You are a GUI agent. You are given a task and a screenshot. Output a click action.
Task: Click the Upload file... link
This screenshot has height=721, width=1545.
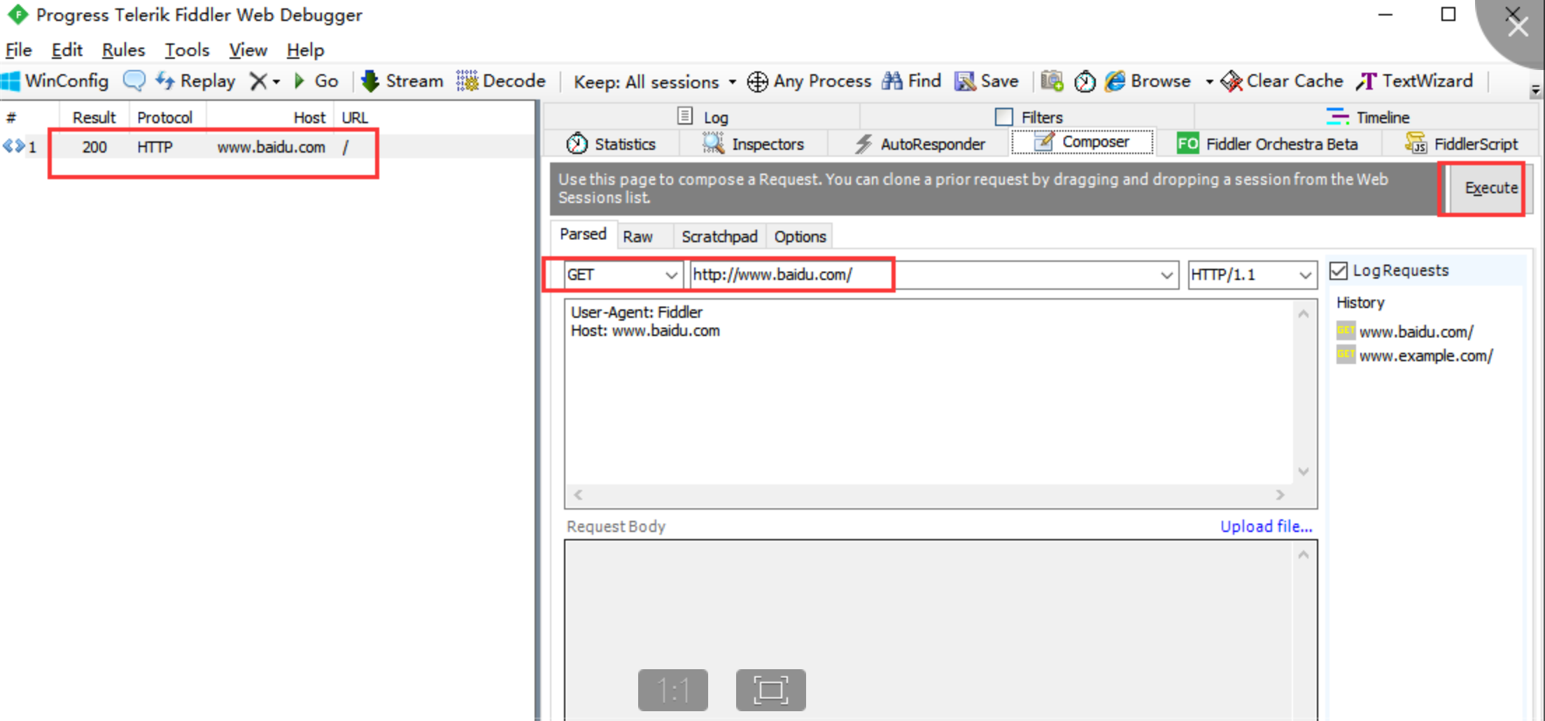pos(1267,526)
